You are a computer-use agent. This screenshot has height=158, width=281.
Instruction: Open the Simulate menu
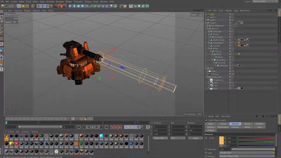point(60,2)
